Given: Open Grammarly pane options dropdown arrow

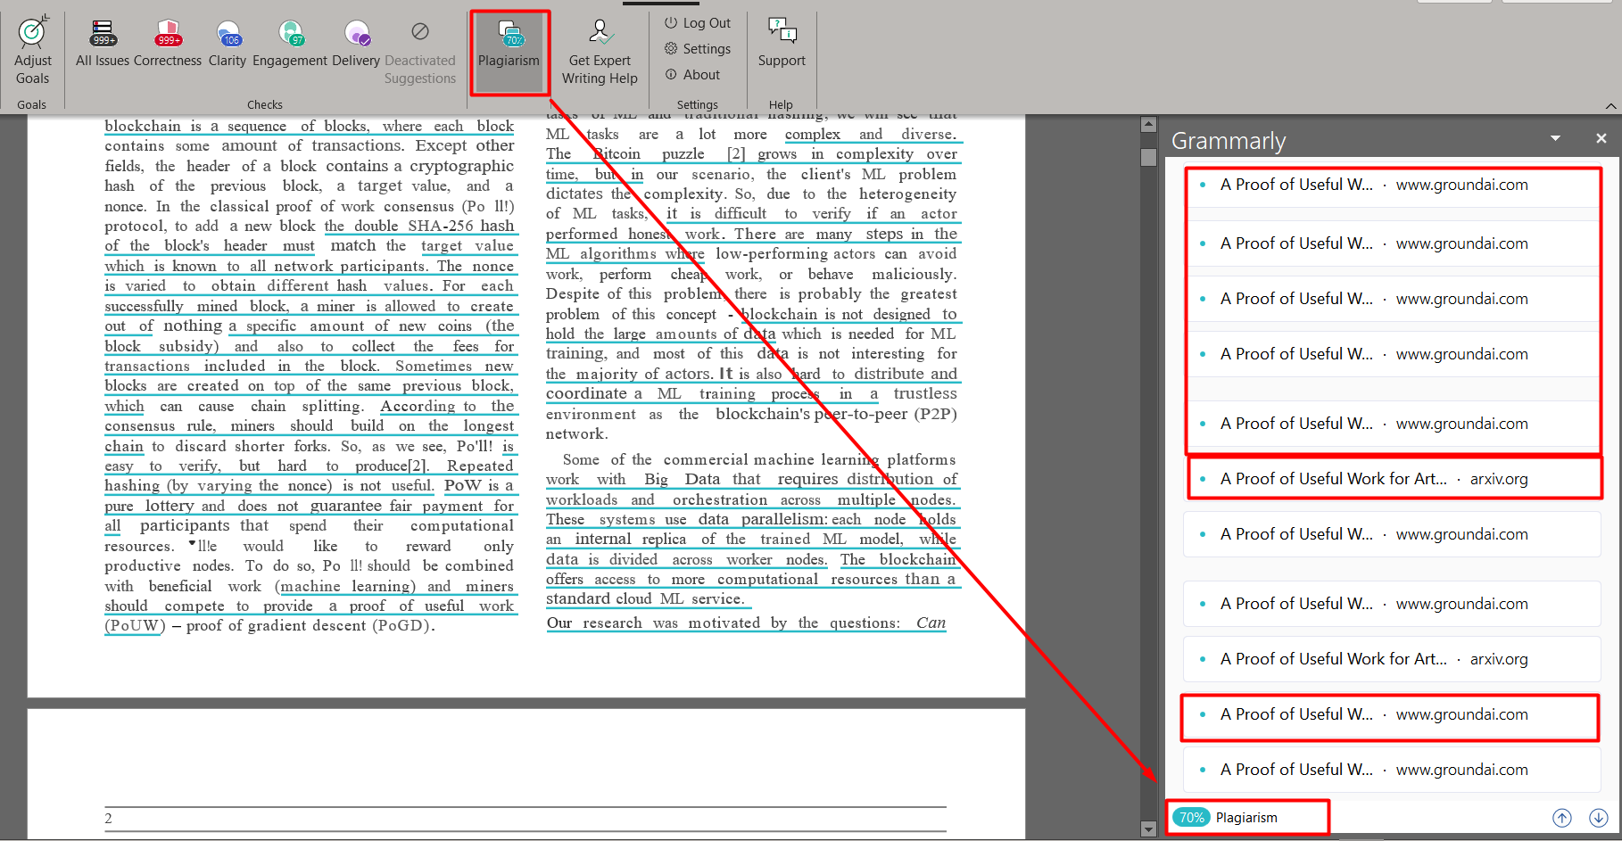Looking at the screenshot, I should [x=1555, y=138].
